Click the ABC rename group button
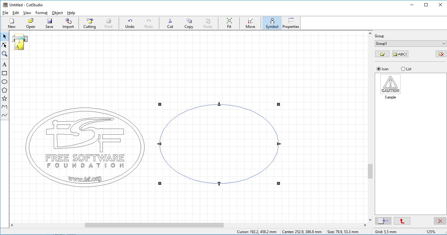This screenshot has height=235, width=447. click(400, 54)
